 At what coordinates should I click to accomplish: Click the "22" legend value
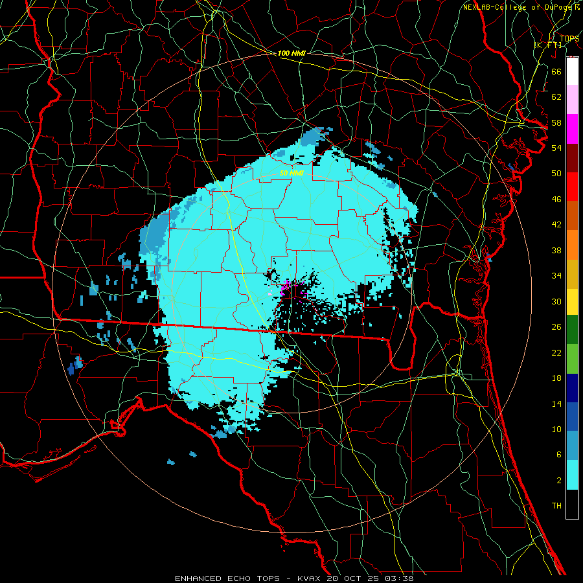click(556, 353)
